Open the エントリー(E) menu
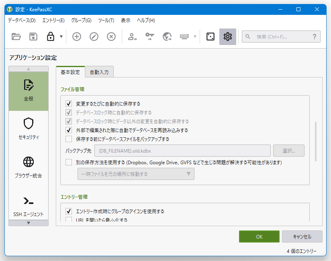Viewport: 331px width, 261px height. click(53, 20)
